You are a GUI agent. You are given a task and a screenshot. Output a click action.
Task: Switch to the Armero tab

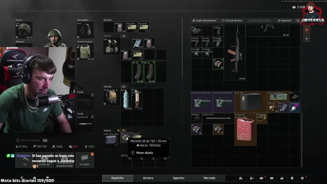pos(148,178)
